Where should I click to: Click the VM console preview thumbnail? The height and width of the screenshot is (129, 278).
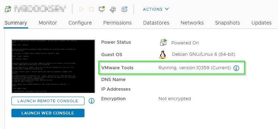point(53,66)
